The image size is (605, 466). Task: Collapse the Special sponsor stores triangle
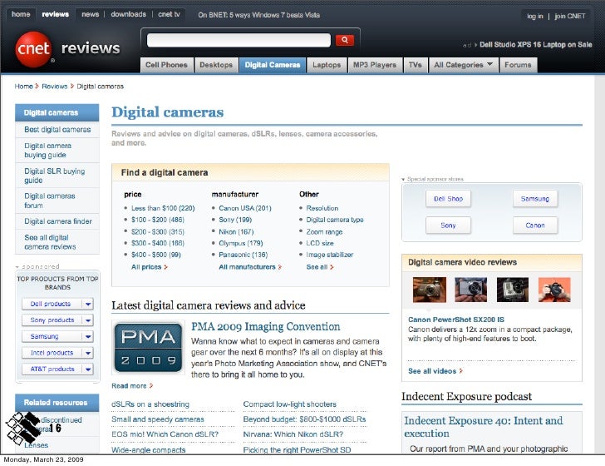click(403, 179)
